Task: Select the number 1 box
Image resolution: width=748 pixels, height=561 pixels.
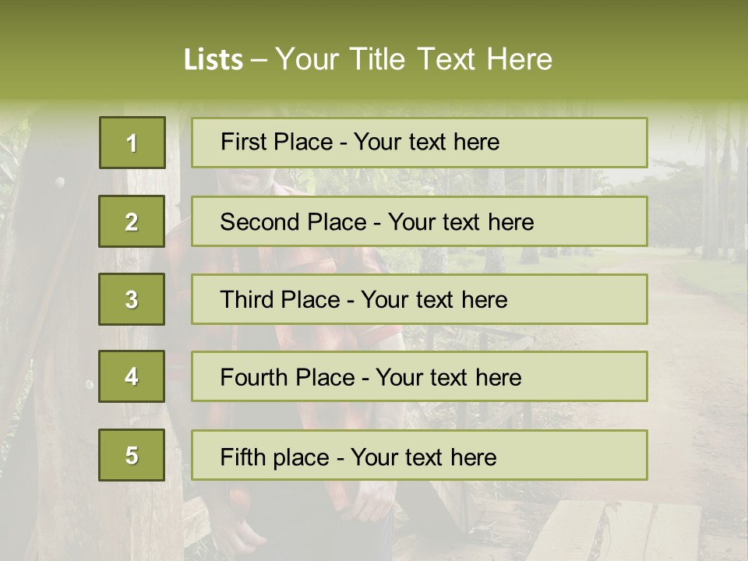Action: [x=132, y=143]
